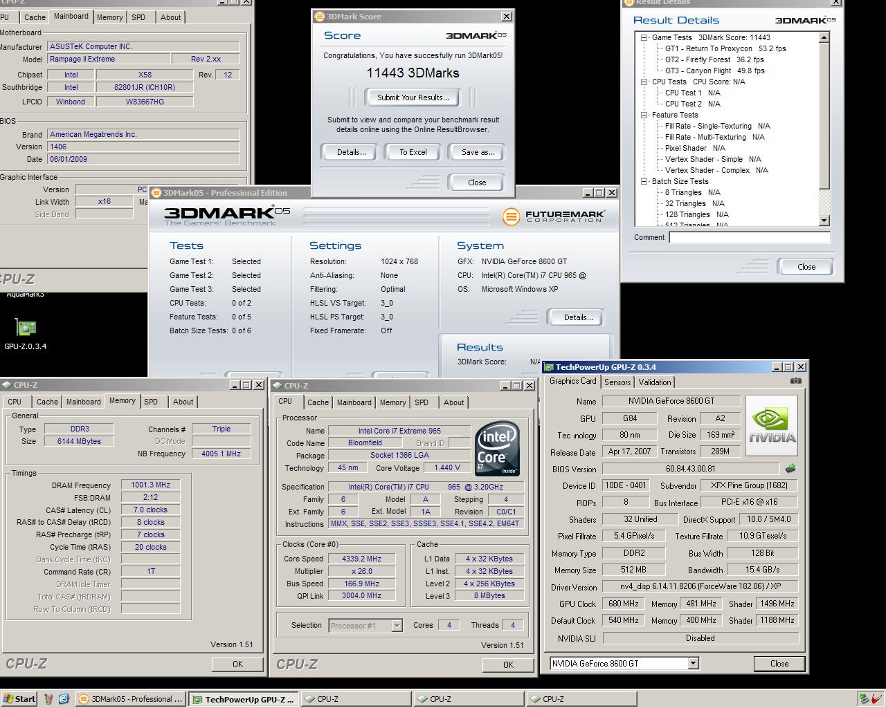Open the Mainboard tab in CPU-Z CPU window
886x708 pixels.
point(354,402)
